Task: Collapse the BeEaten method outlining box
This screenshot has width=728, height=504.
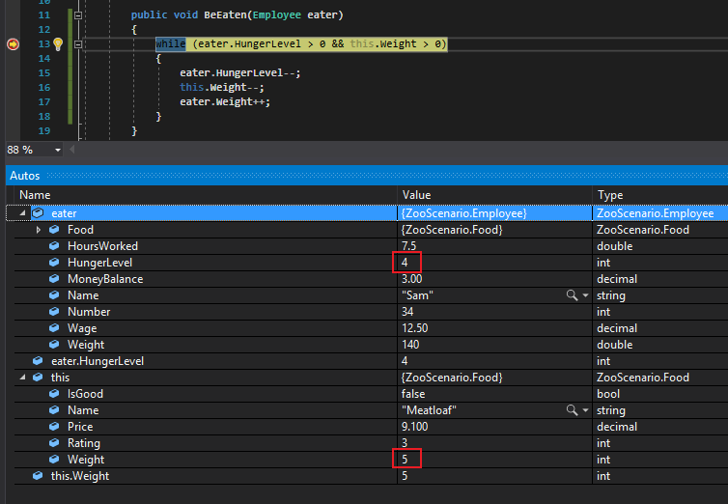Action: 78,16
